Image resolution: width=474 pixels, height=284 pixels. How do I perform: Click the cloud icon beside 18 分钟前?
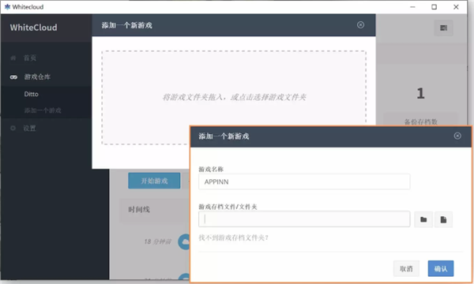tap(184, 241)
